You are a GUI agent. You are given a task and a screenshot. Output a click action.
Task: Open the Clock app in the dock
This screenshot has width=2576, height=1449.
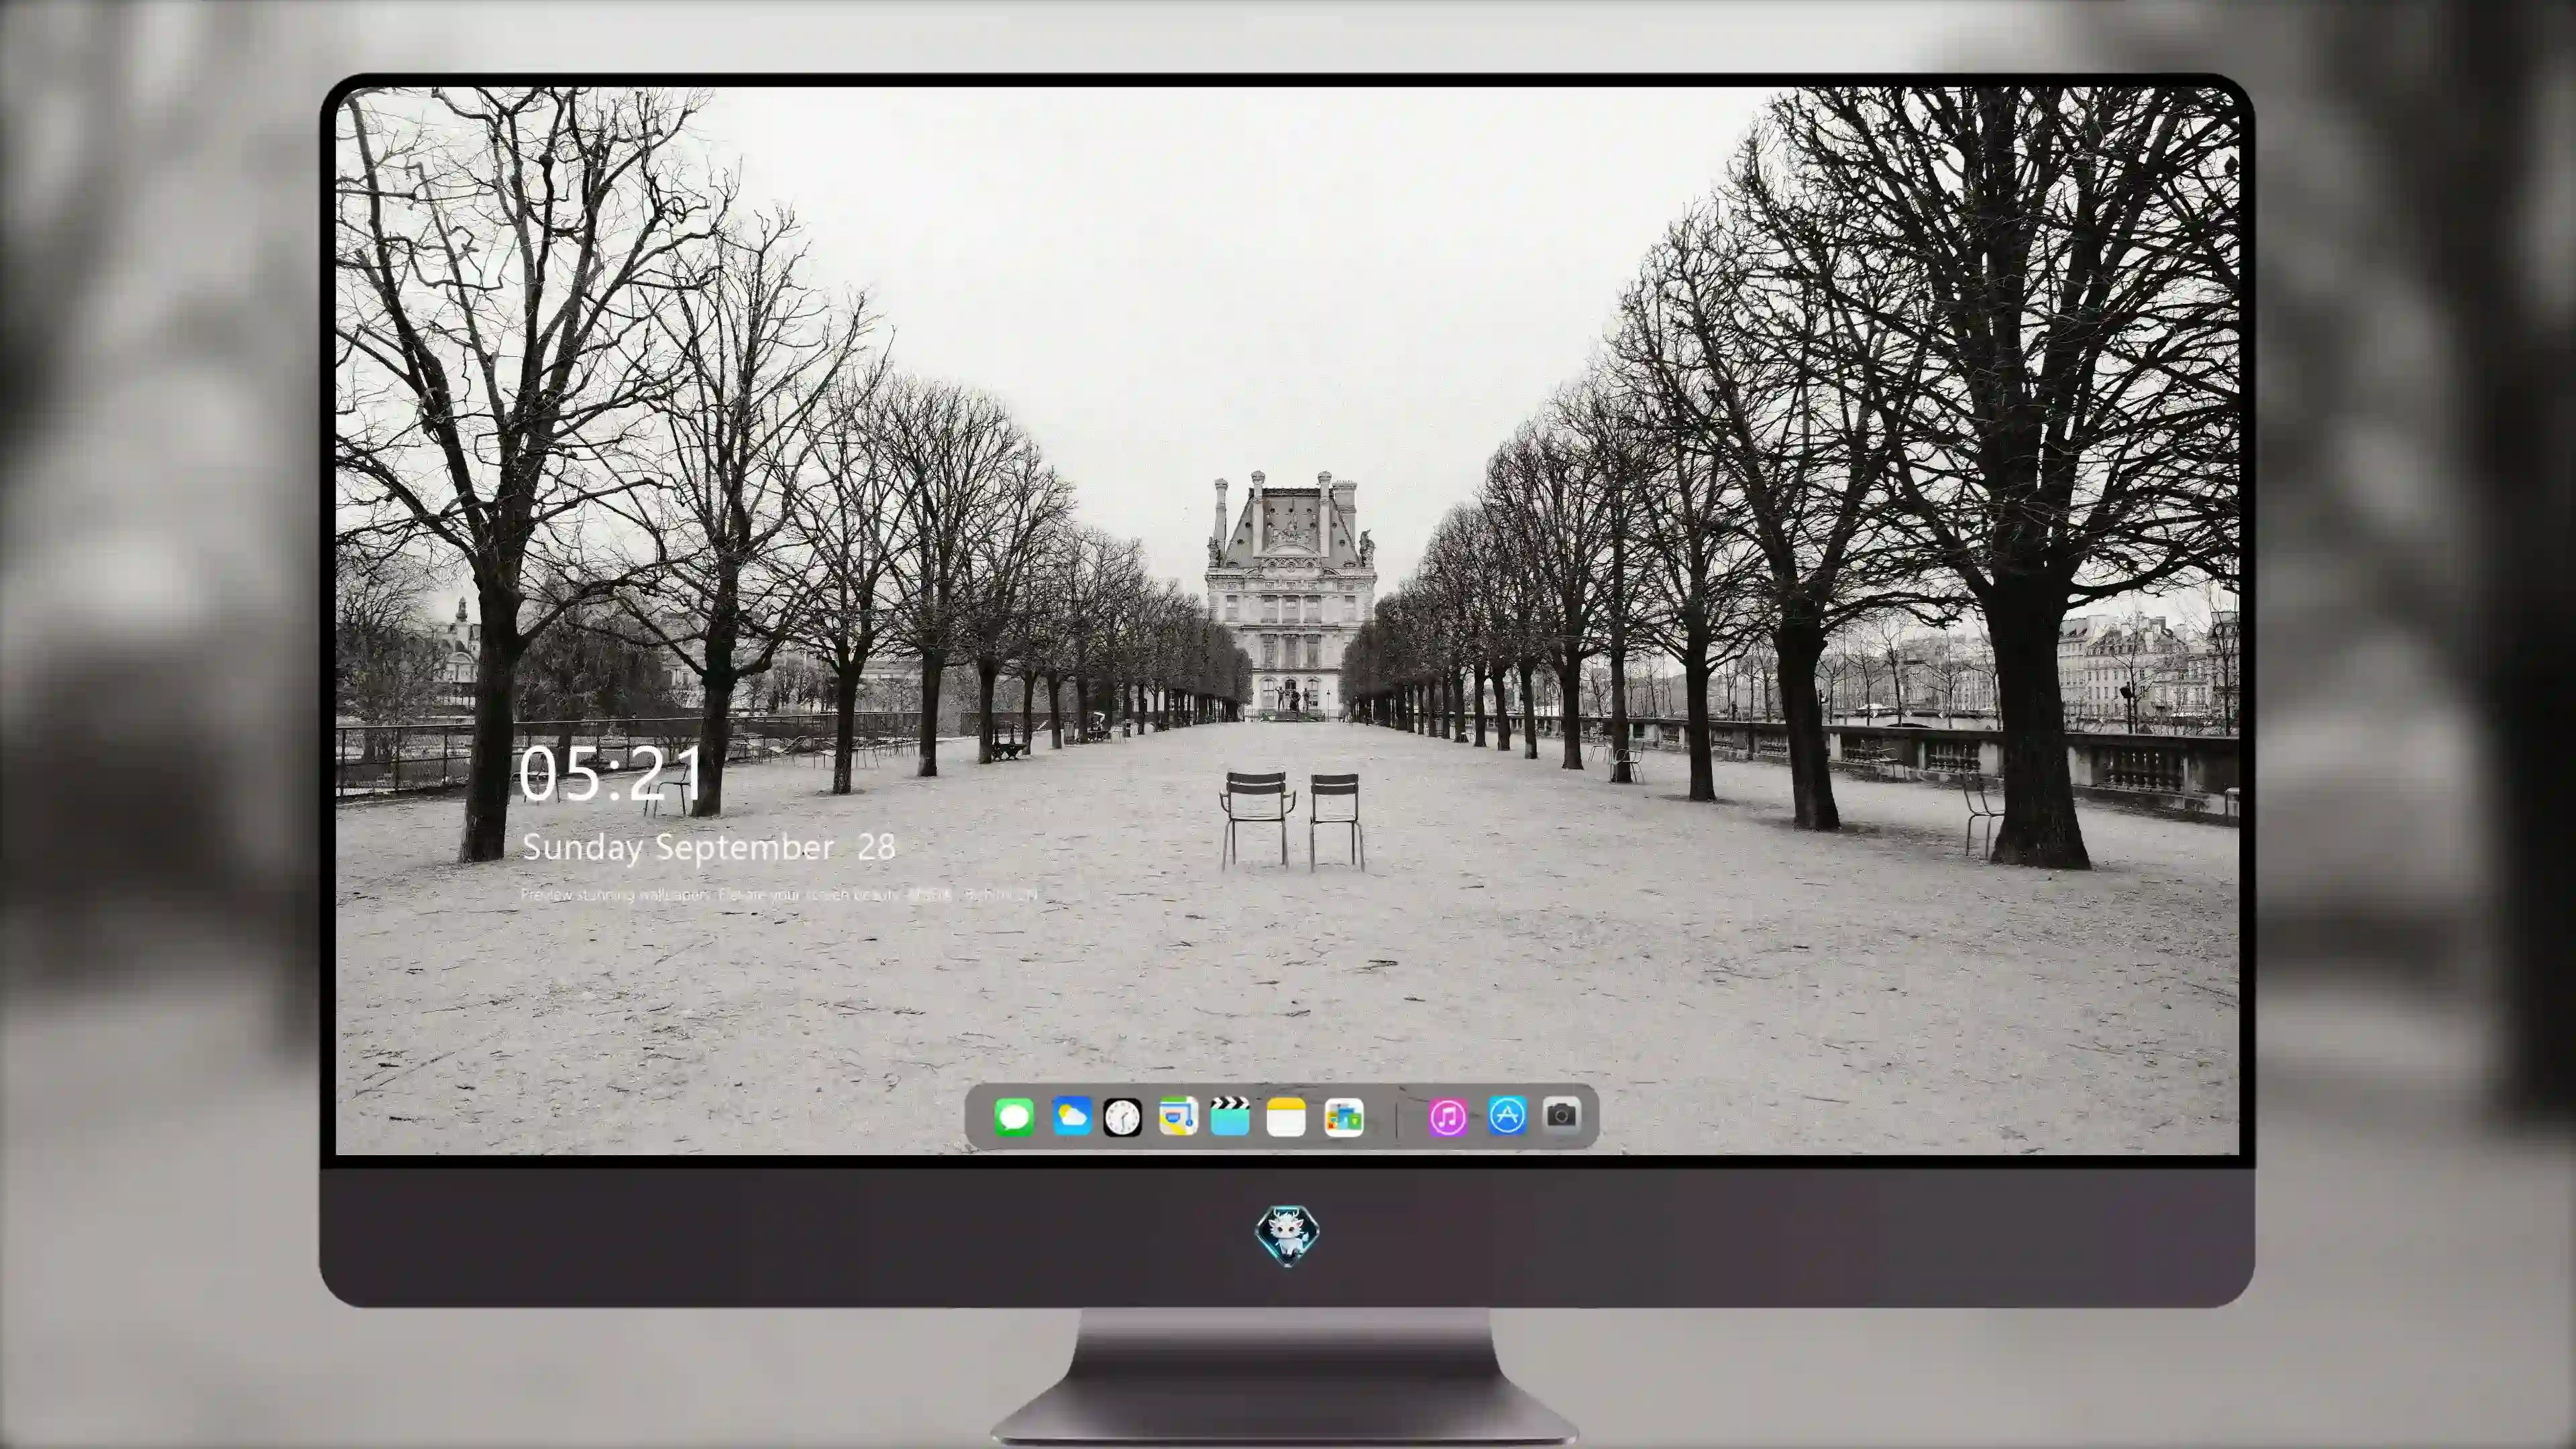[x=1123, y=1117]
